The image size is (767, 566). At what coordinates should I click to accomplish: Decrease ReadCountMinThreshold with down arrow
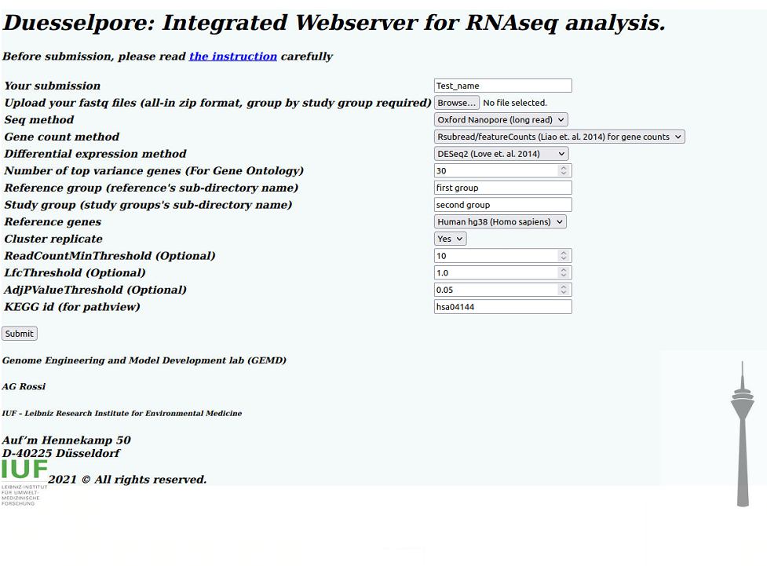click(564, 259)
